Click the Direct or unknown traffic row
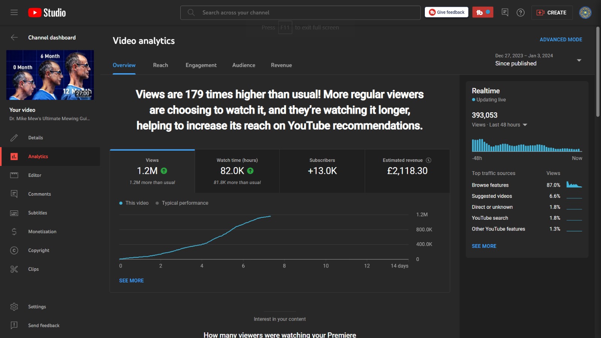The height and width of the screenshot is (338, 601). (x=527, y=207)
